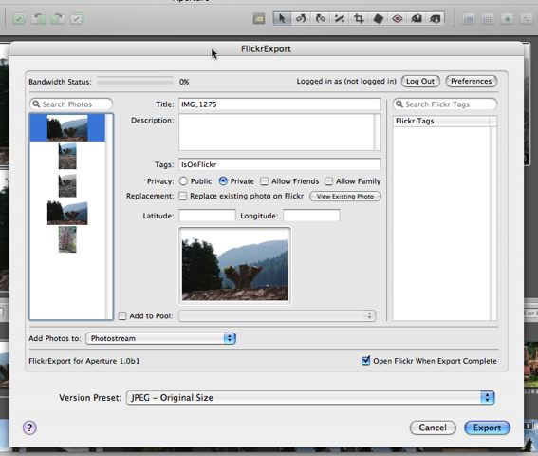Image resolution: width=538 pixels, height=456 pixels.
Task: Click the white checkmark icon fourth in left toolbar group
Action: pos(77,19)
